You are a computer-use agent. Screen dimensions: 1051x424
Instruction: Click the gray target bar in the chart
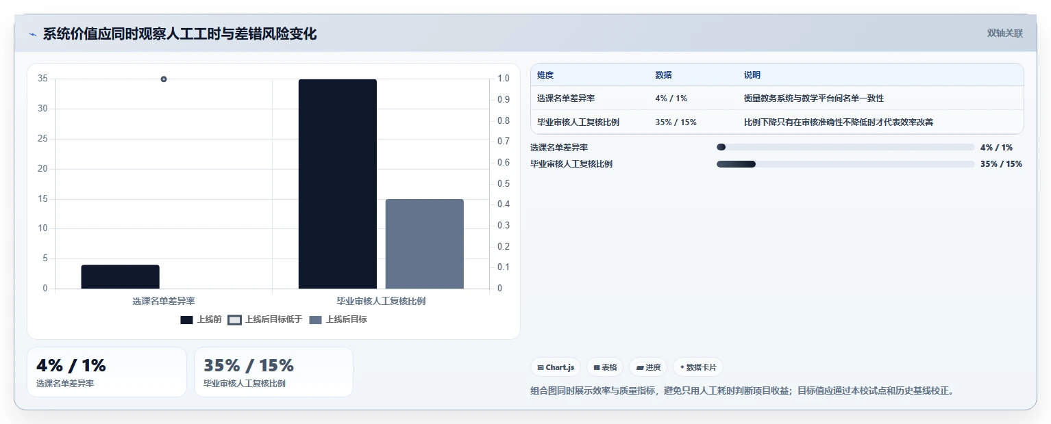pyautogui.click(x=425, y=244)
